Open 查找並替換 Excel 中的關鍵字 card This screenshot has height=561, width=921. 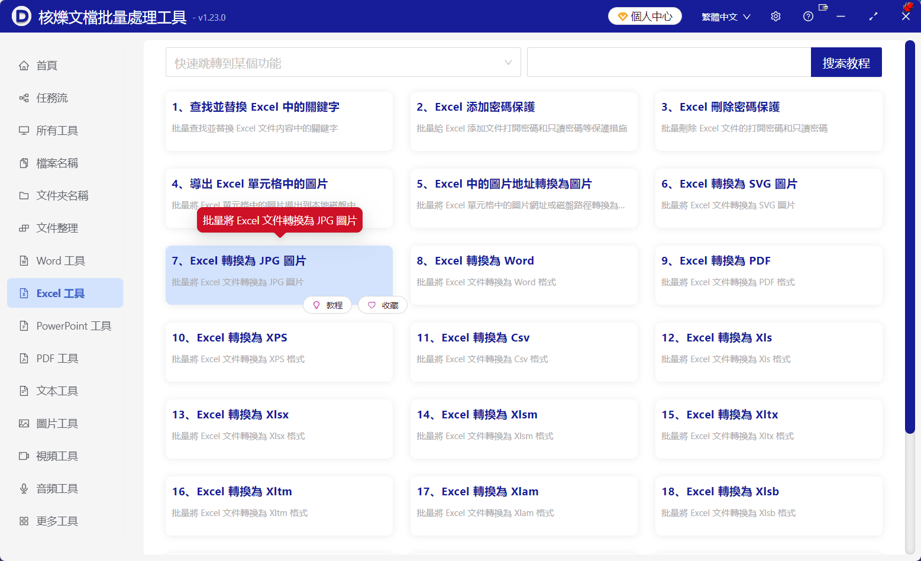coord(279,121)
